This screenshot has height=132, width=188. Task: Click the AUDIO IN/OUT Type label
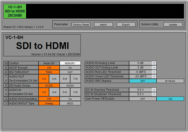click(21, 103)
